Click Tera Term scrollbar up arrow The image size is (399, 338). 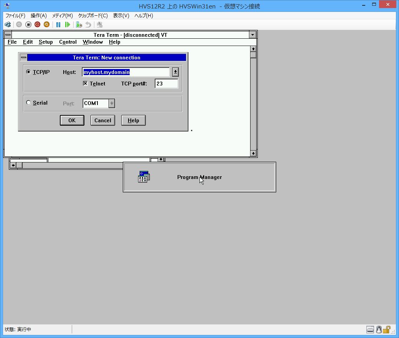pos(253,49)
